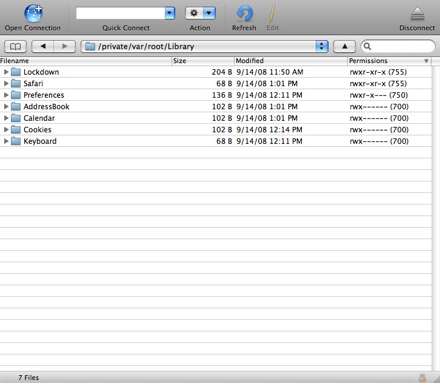
Task: Expand the Keyboard folder triangle
Action: [x=6, y=141]
